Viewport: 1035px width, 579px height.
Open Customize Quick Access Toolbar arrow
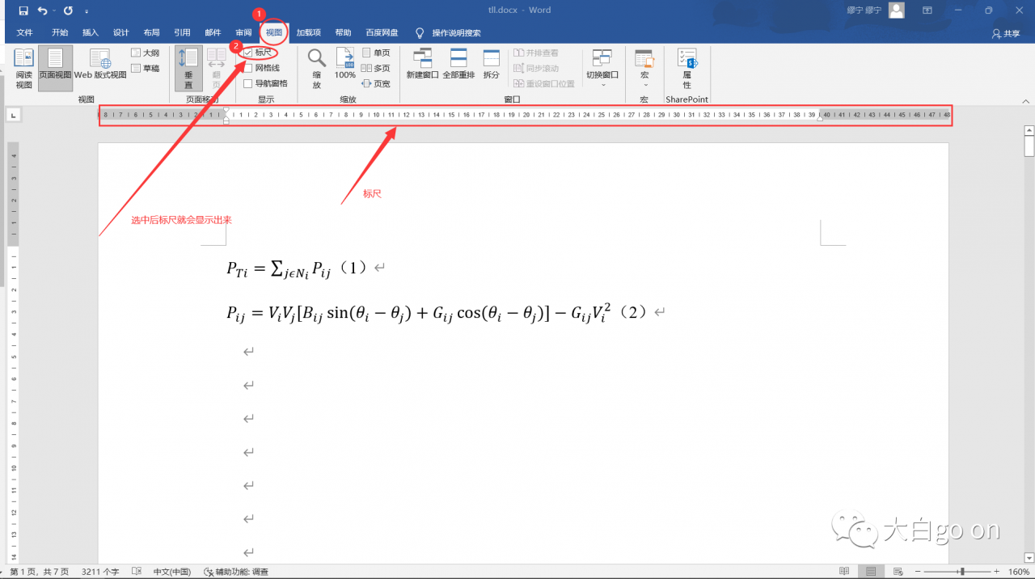click(x=87, y=11)
